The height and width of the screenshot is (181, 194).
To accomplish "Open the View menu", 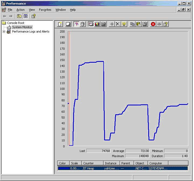I will [32, 10].
